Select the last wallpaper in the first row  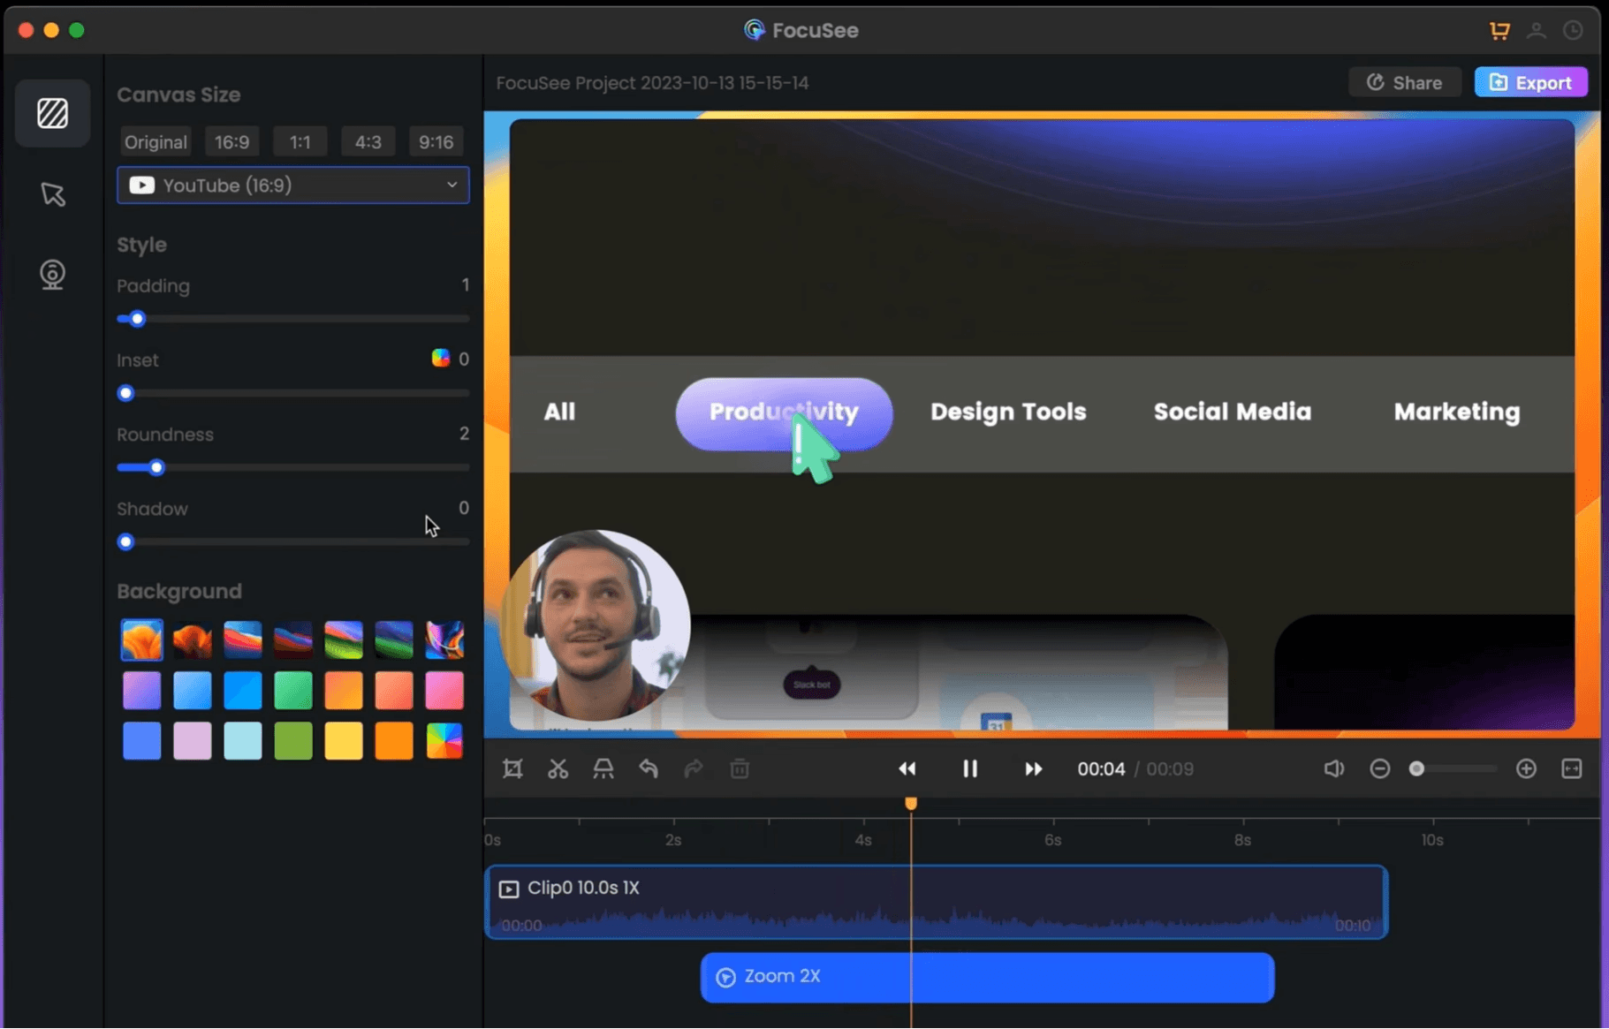pyautogui.click(x=444, y=639)
